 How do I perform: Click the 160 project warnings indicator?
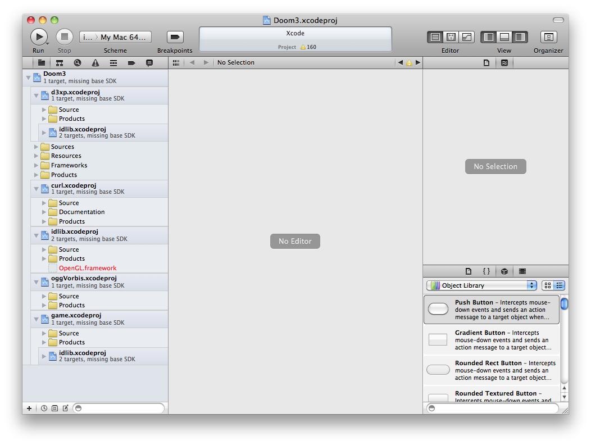[308, 47]
